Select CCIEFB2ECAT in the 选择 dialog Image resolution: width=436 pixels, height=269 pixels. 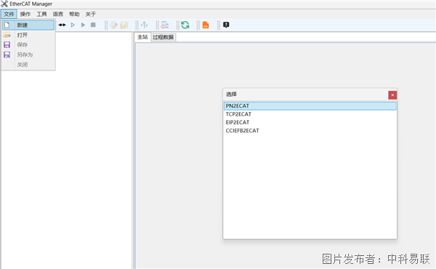click(x=310, y=130)
